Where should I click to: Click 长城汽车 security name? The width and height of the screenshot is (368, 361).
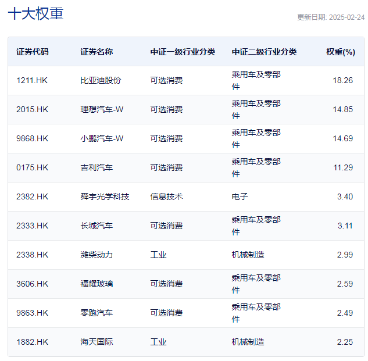[97, 226]
